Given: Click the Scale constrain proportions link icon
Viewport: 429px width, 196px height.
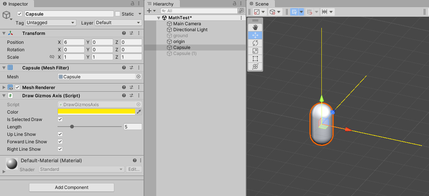Looking at the screenshot, I should tap(52, 57).
